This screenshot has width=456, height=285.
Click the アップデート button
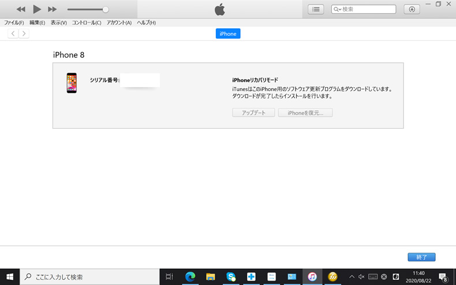(253, 113)
